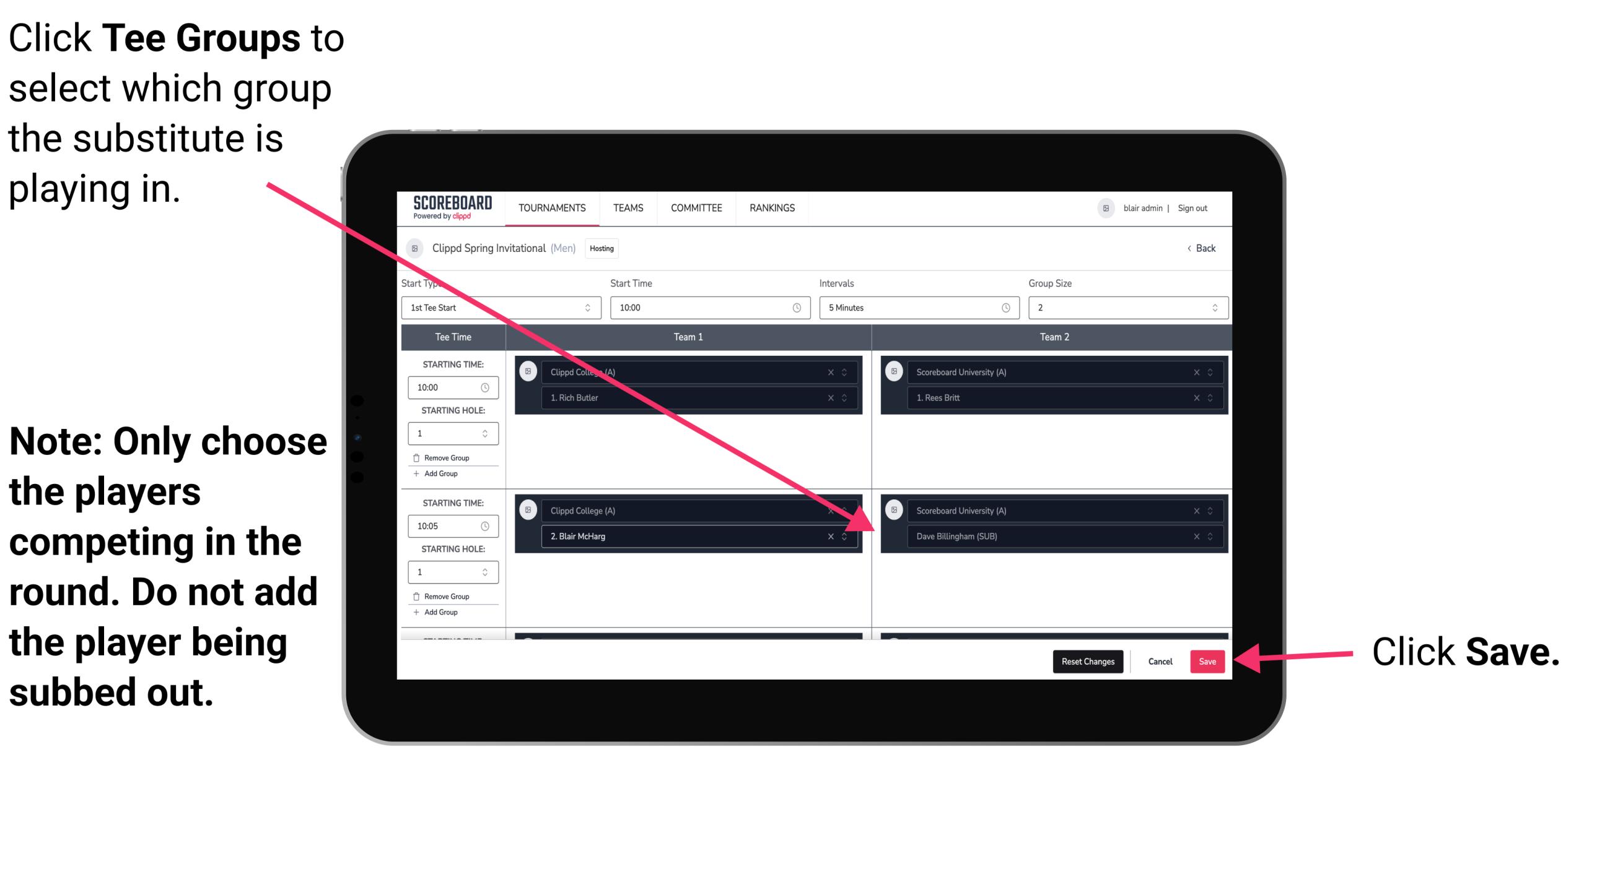Click the Save button
The height and width of the screenshot is (872, 1623).
tap(1207, 659)
